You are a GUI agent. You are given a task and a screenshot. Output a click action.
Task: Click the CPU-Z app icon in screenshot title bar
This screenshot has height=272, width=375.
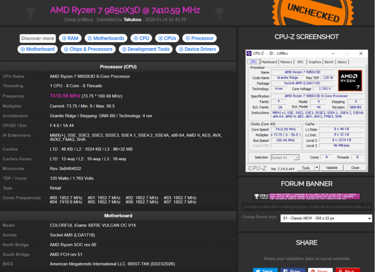point(249,54)
